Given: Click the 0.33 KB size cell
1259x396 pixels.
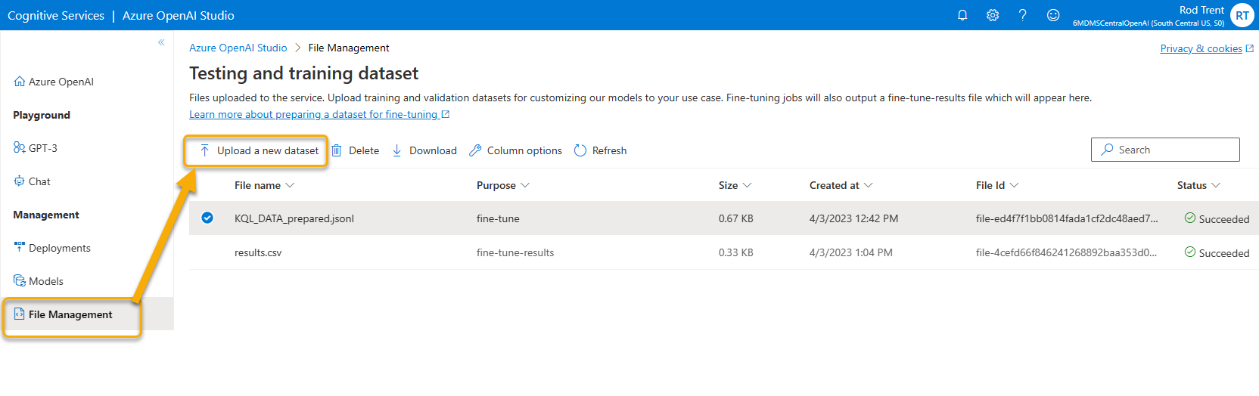Looking at the screenshot, I should click(x=736, y=252).
